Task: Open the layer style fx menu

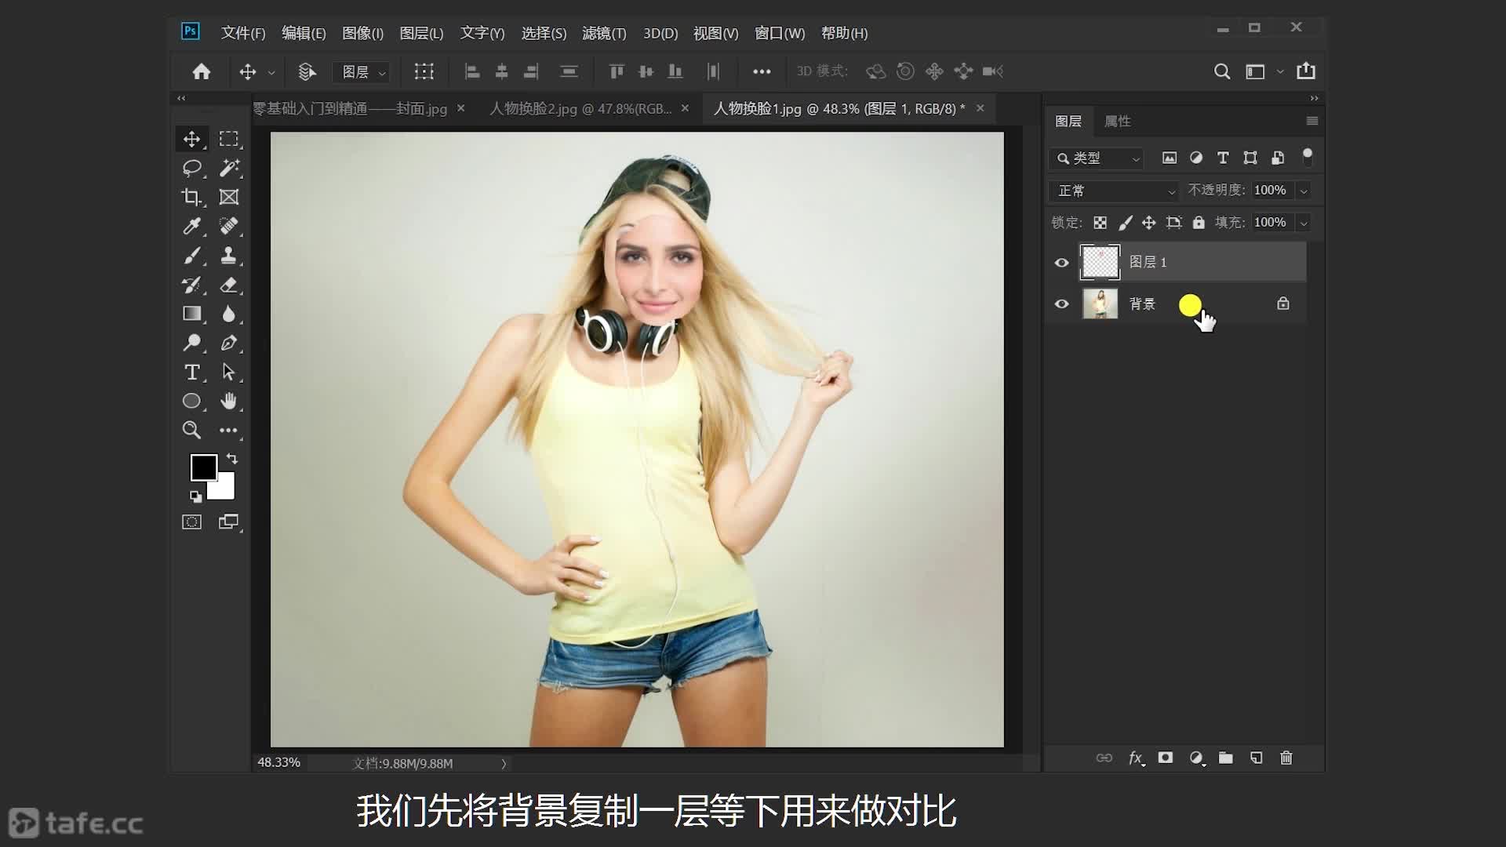Action: coord(1136,758)
